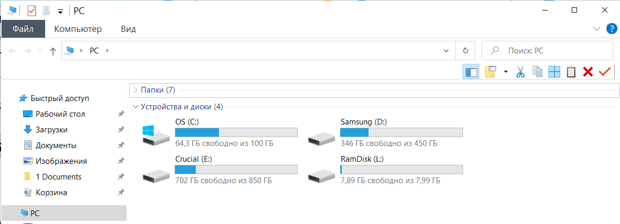Collapse the Устройства и диски group
The image size is (620, 224).
135,107
